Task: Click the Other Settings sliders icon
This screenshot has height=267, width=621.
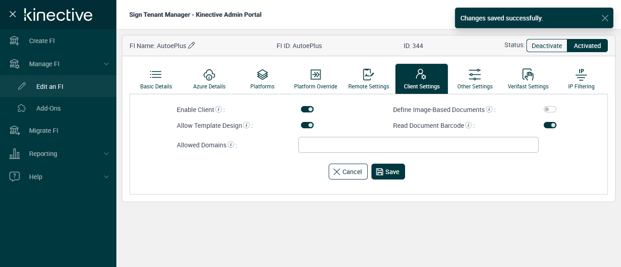Action: [475, 74]
